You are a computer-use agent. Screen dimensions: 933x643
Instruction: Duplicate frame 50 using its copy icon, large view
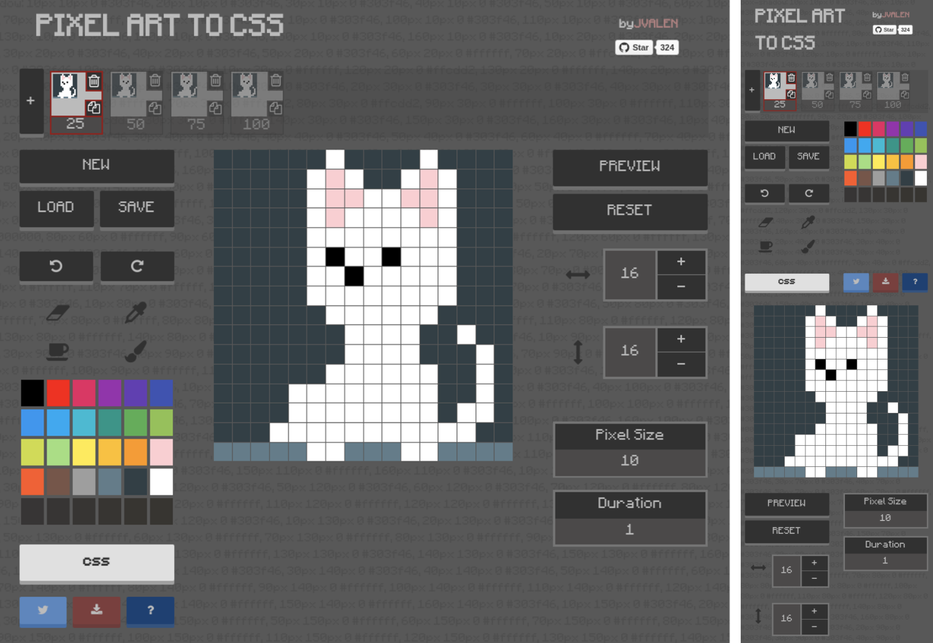tap(154, 108)
